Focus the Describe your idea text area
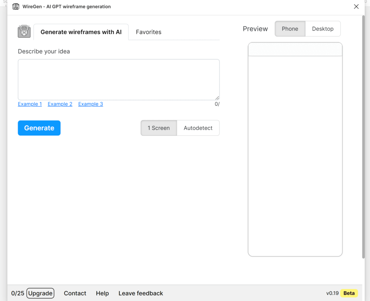This screenshot has width=370, height=301. (x=119, y=80)
